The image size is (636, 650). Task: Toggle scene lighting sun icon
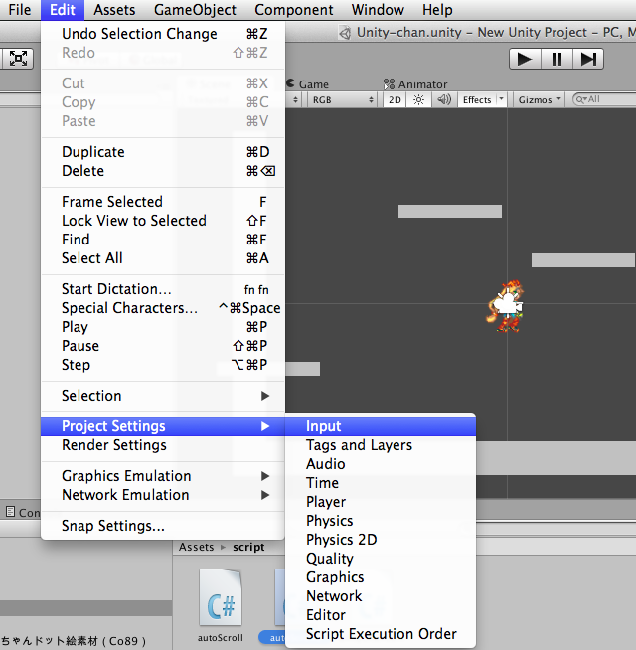pyautogui.click(x=418, y=100)
